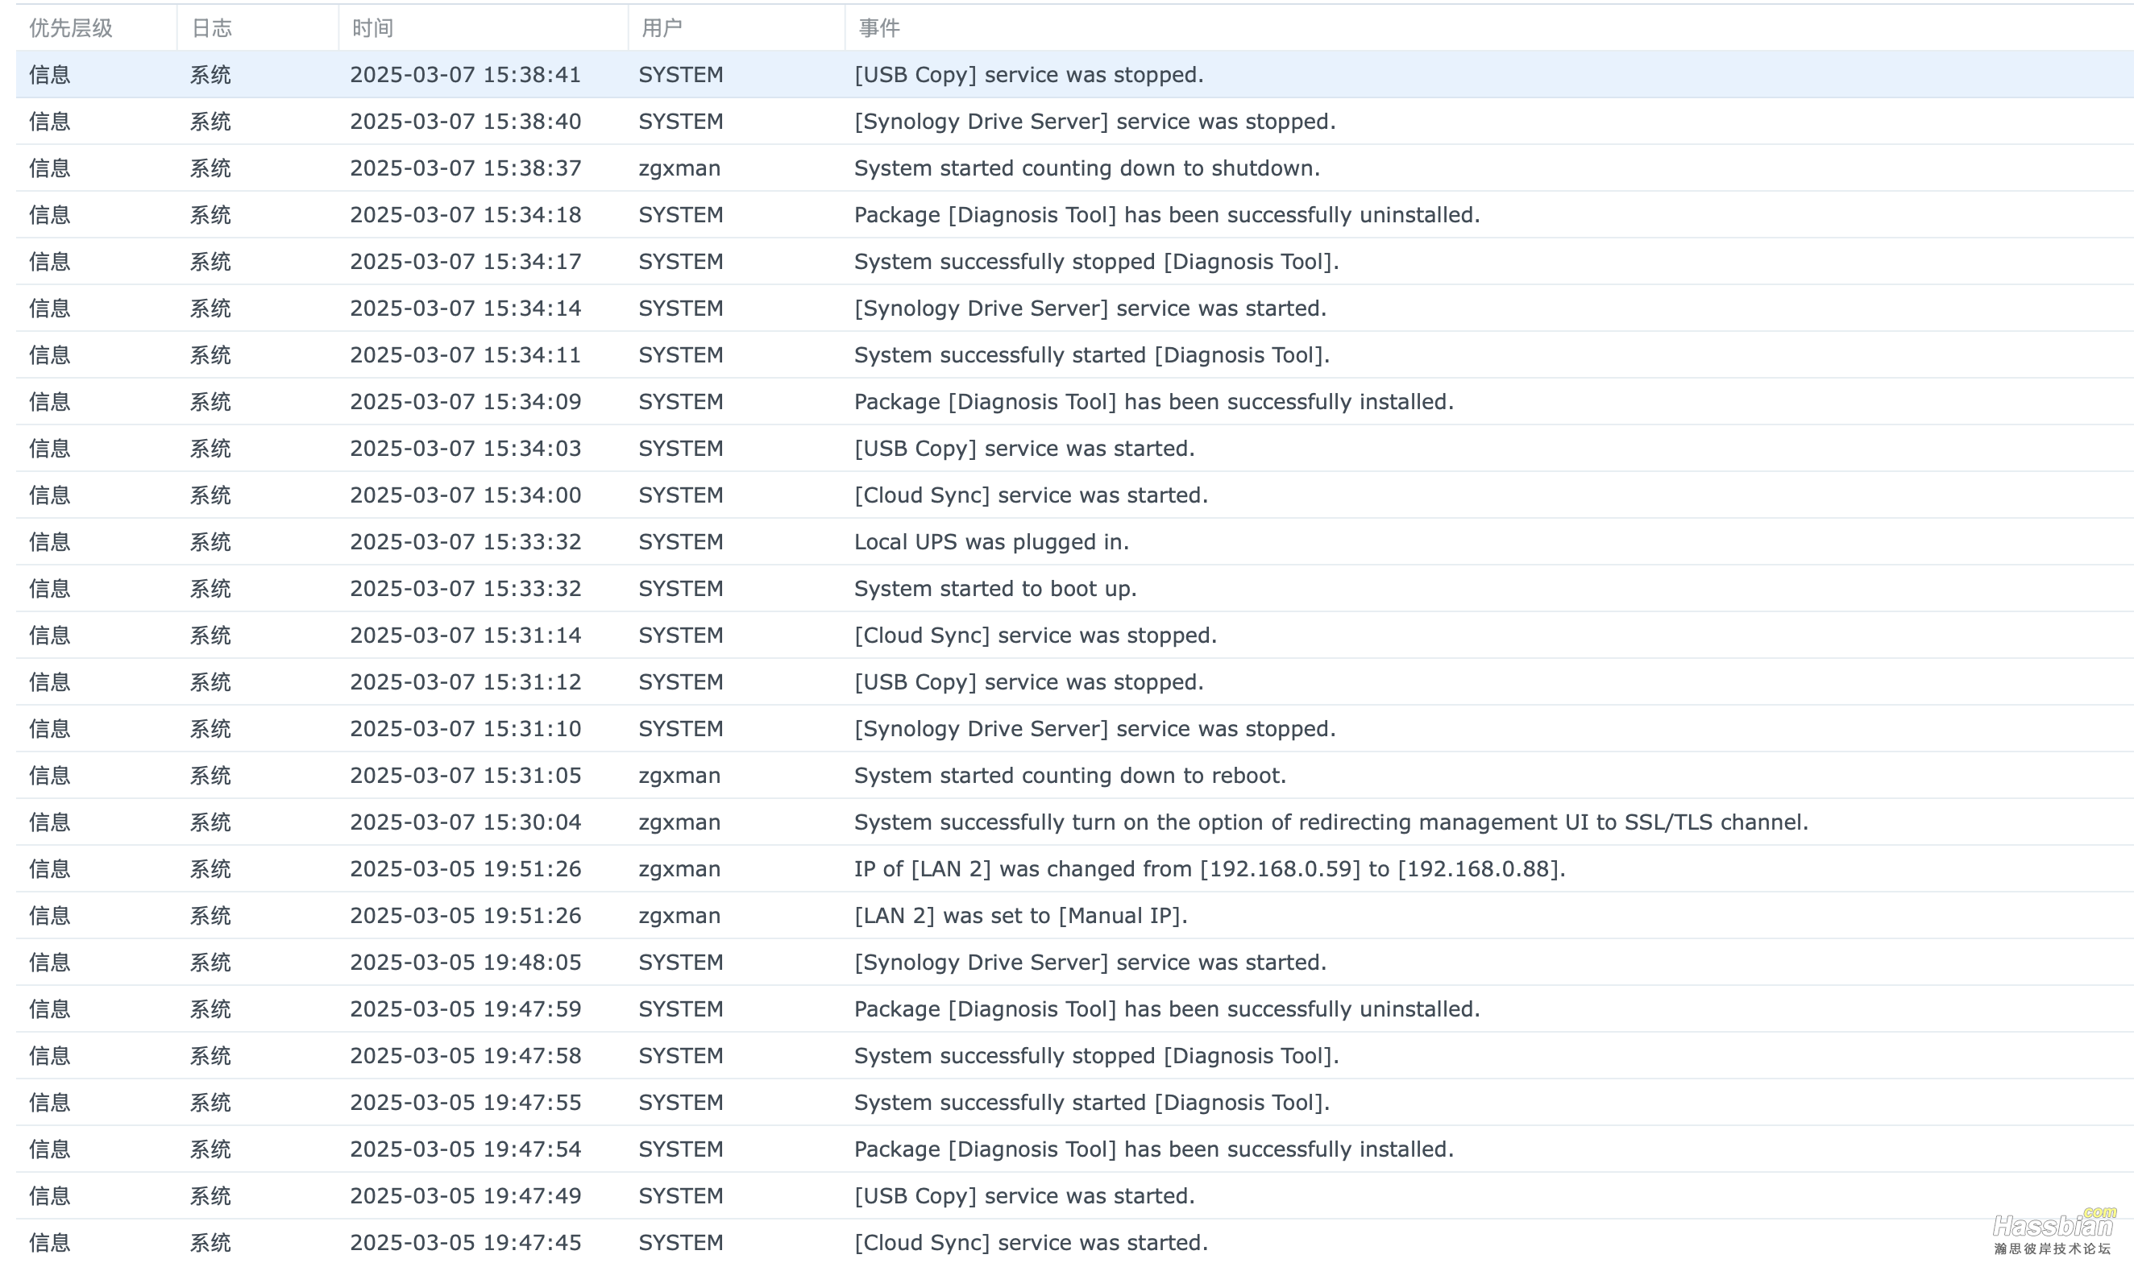The width and height of the screenshot is (2134, 1263).
Task: Click '[USB Copy] service was started.' at 15:34:03
Action: pyautogui.click(x=1024, y=449)
